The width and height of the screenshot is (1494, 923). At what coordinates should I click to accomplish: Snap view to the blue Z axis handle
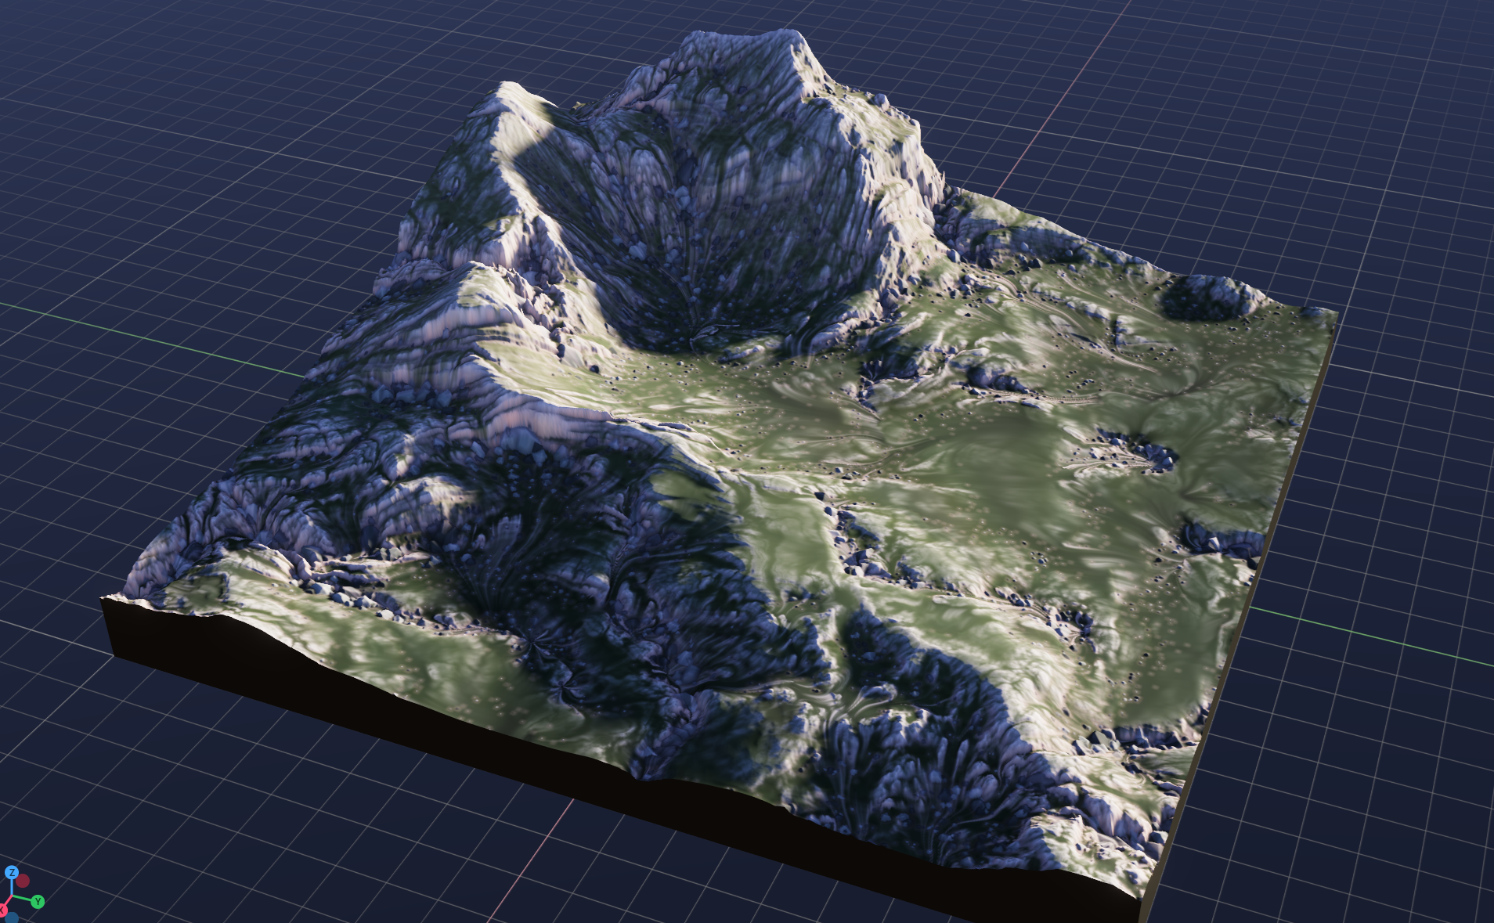pyautogui.click(x=12, y=872)
